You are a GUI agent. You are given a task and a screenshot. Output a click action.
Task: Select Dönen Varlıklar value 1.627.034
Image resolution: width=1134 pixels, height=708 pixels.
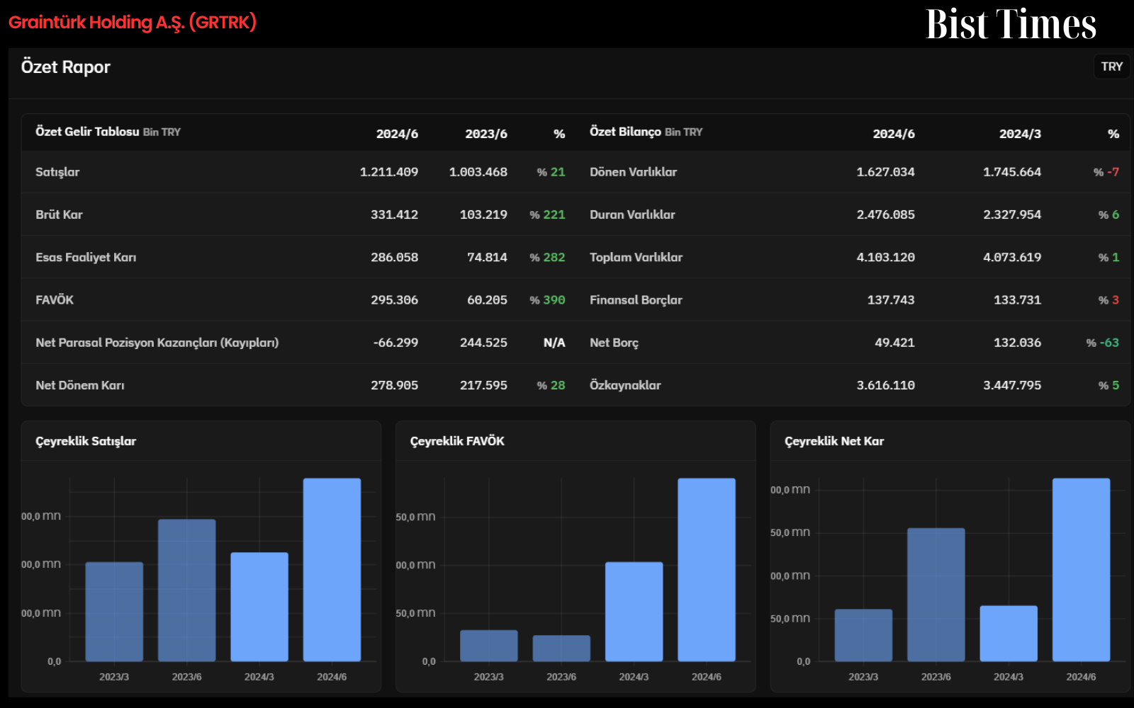click(886, 172)
